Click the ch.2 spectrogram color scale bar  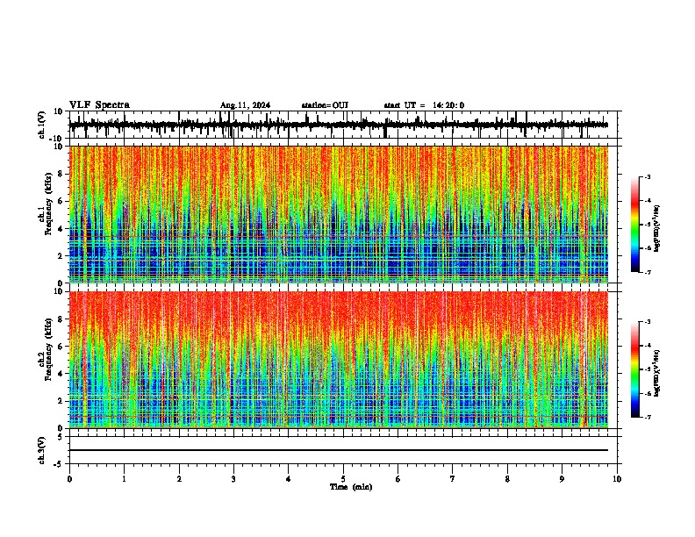(x=634, y=369)
